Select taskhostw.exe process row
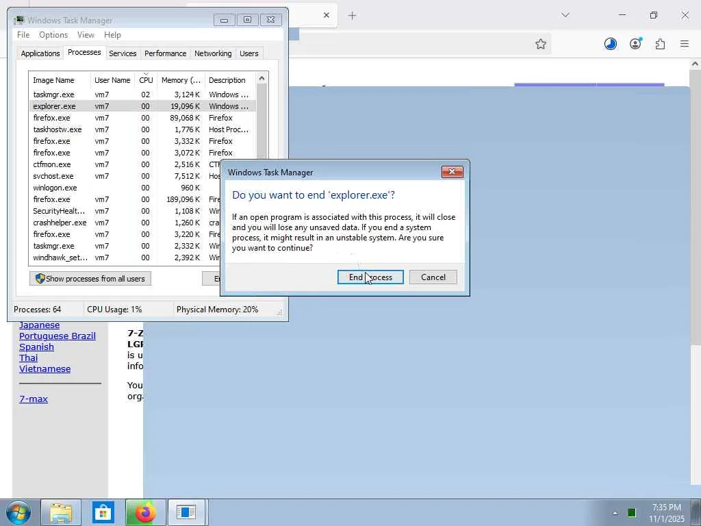This screenshot has height=526, width=701. (x=142, y=129)
